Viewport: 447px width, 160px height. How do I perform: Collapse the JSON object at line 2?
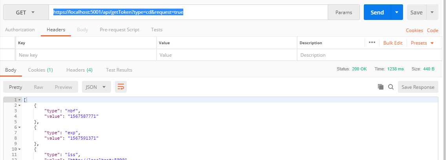click(19, 106)
